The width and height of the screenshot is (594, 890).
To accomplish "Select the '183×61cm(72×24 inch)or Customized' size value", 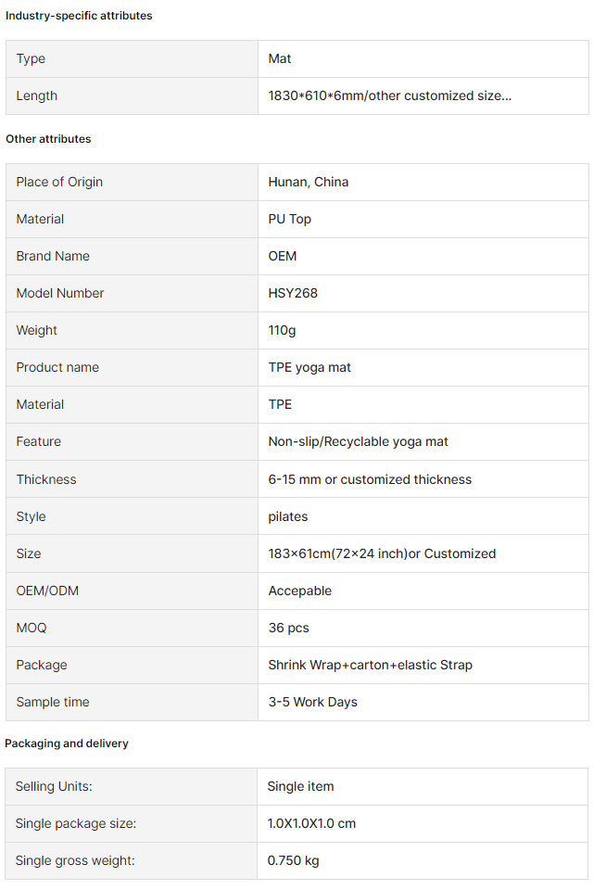I will [x=382, y=554].
